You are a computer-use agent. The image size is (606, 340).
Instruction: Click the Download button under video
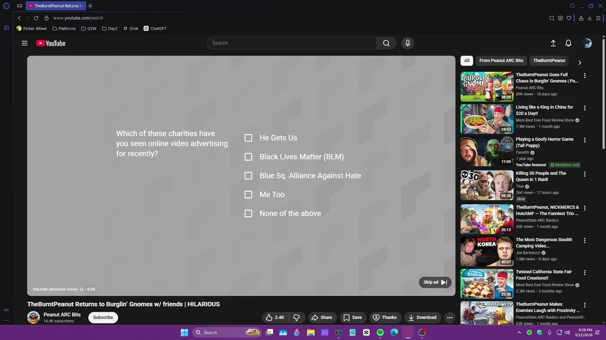tap(422, 317)
